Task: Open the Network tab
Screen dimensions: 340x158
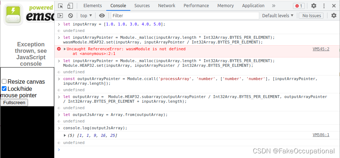Action: [x=167, y=6]
